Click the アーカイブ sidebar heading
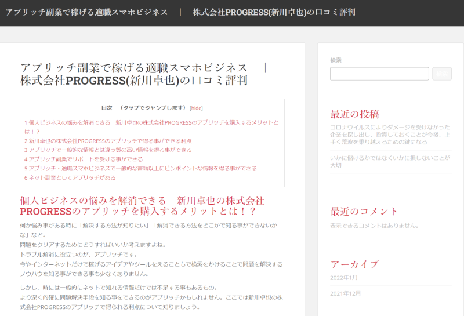464x316 pixels. point(354,264)
